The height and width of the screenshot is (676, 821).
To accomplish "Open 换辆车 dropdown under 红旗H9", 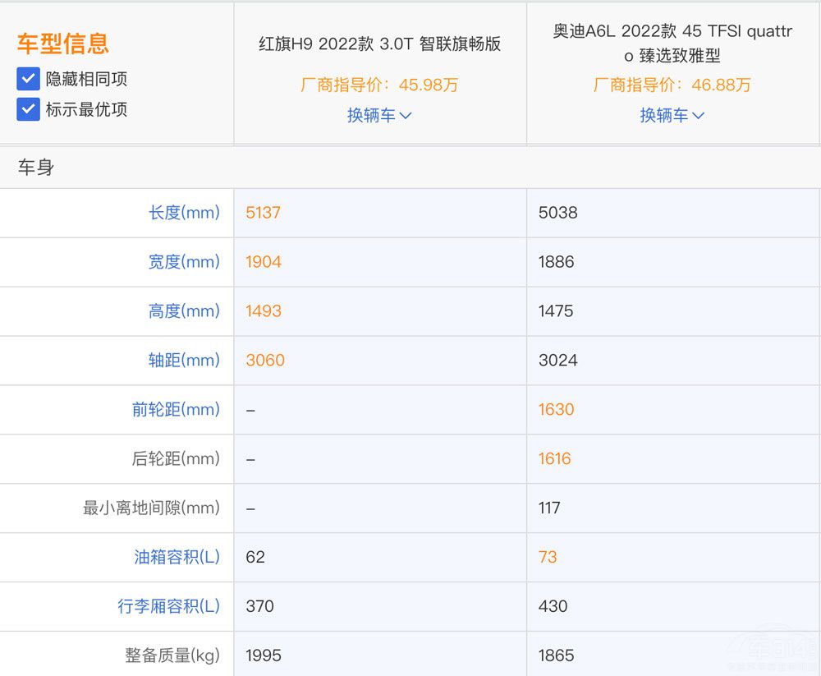I will 379,116.
